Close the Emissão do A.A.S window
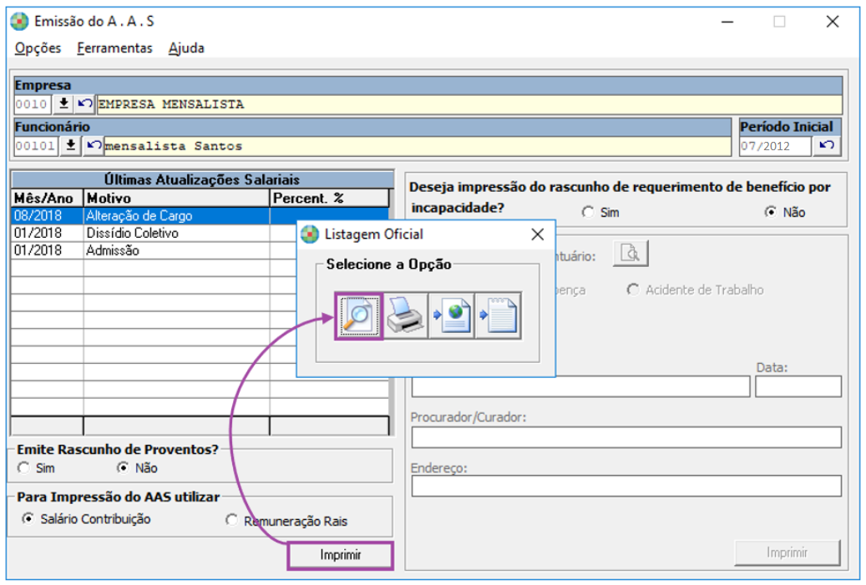The height and width of the screenshot is (585, 866). point(833,22)
